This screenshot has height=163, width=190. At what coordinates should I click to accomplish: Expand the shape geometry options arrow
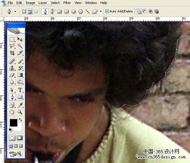tap(100, 11)
